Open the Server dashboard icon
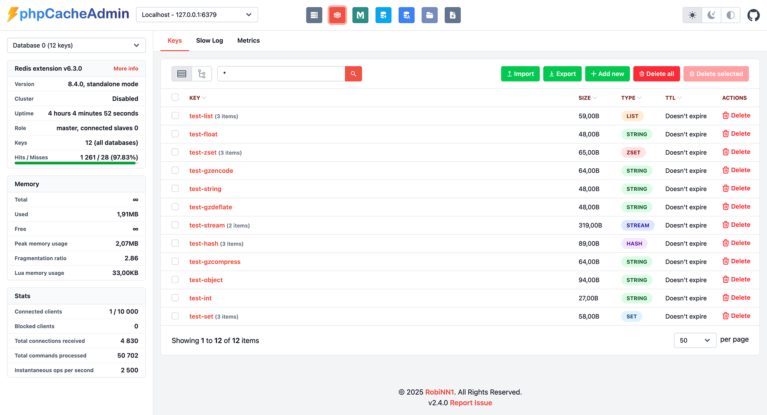Viewport: 767px width, 415px height. tap(314, 15)
